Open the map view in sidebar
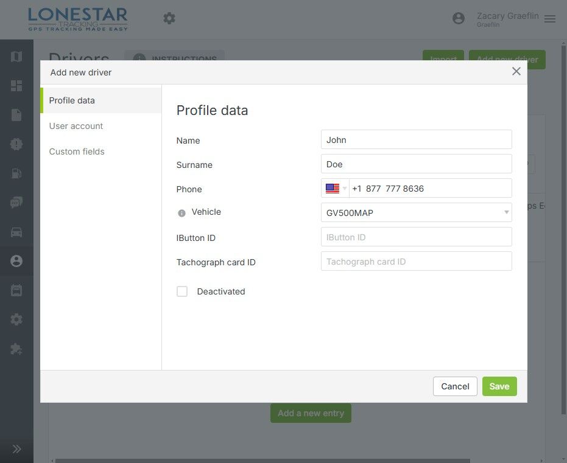 pyautogui.click(x=16, y=57)
